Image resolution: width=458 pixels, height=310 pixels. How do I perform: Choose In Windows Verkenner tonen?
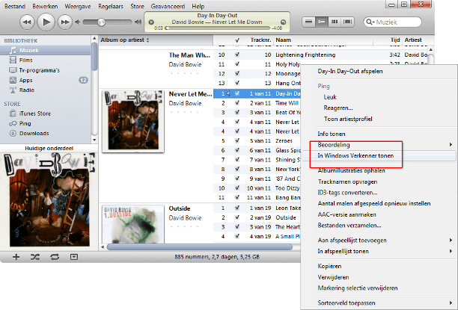(x=379, y=155)
